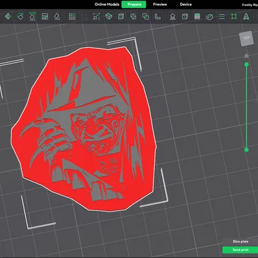The image size is (258, 258).
Task: Click the stacked panels toolbar icon
Action: coord(45,17)
